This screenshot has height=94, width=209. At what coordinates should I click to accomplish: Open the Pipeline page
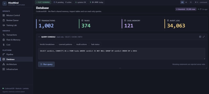[16, 54]
